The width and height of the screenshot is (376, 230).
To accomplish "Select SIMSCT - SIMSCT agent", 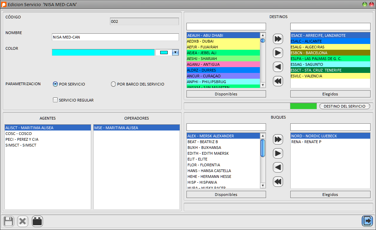I will pos(48,145).
